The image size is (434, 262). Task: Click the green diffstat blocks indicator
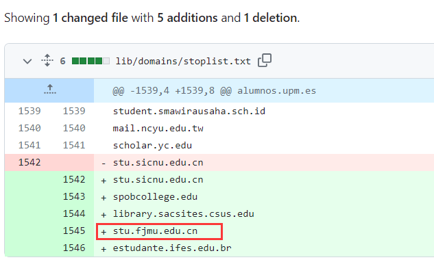coord(91,61)
